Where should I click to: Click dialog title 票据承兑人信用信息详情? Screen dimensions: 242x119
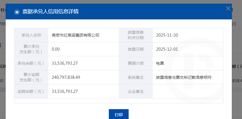point(51,12)
